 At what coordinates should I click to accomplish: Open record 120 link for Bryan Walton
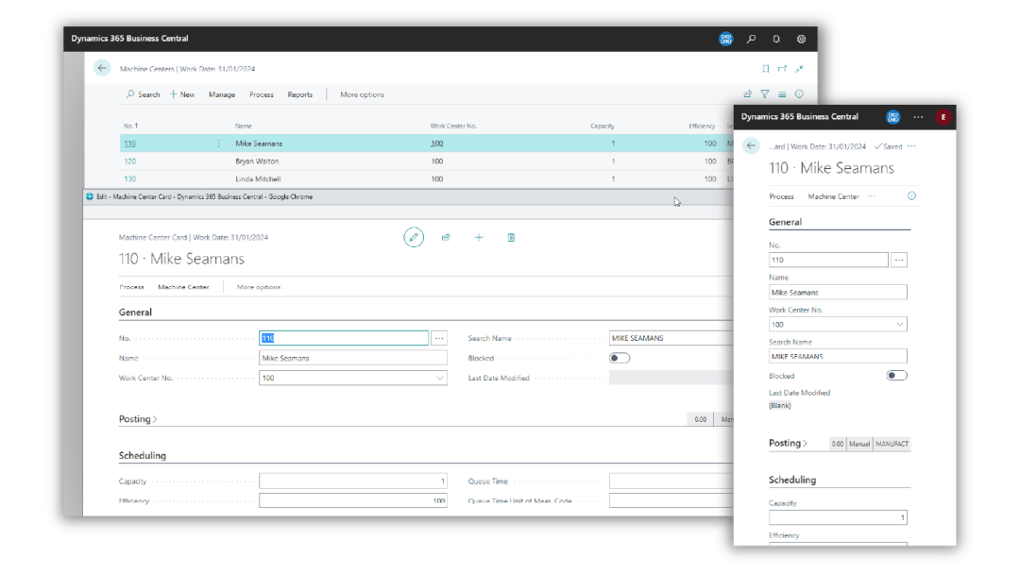129,161
